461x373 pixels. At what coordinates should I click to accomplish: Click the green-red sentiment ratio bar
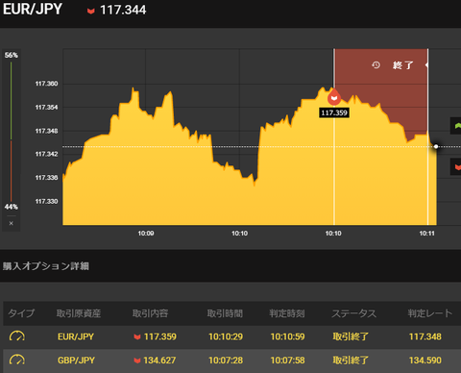click(12, 132)
